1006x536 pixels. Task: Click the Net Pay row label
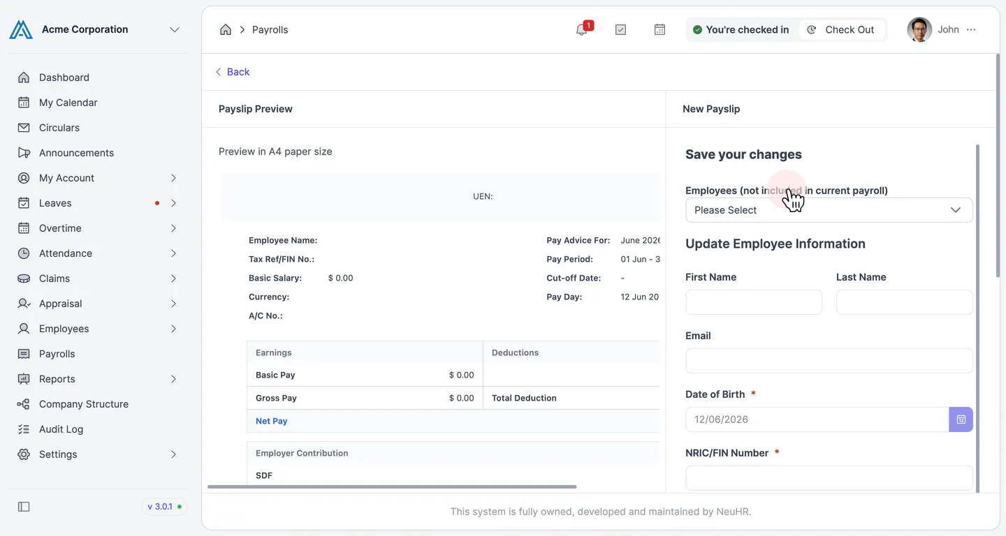click(x=272, y=421)
